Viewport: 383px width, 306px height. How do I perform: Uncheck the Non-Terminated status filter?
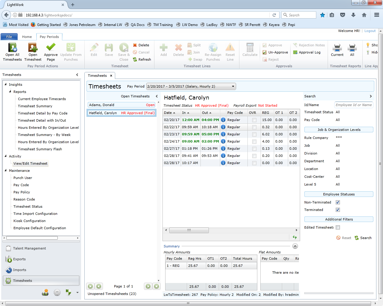coord(338,202)
